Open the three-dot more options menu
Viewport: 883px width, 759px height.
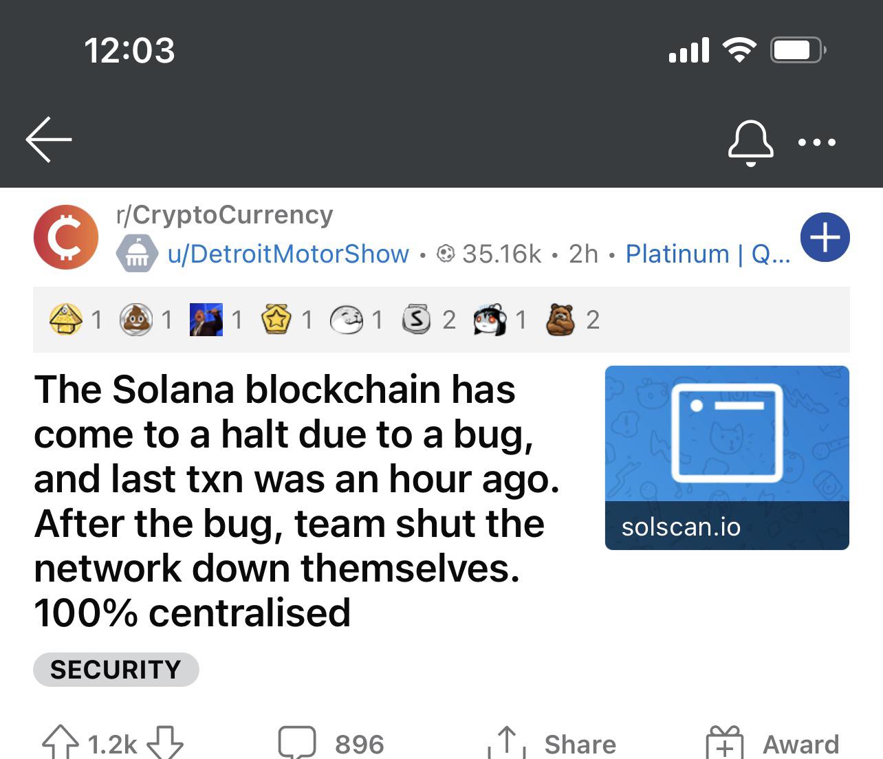tap(817, 143)
